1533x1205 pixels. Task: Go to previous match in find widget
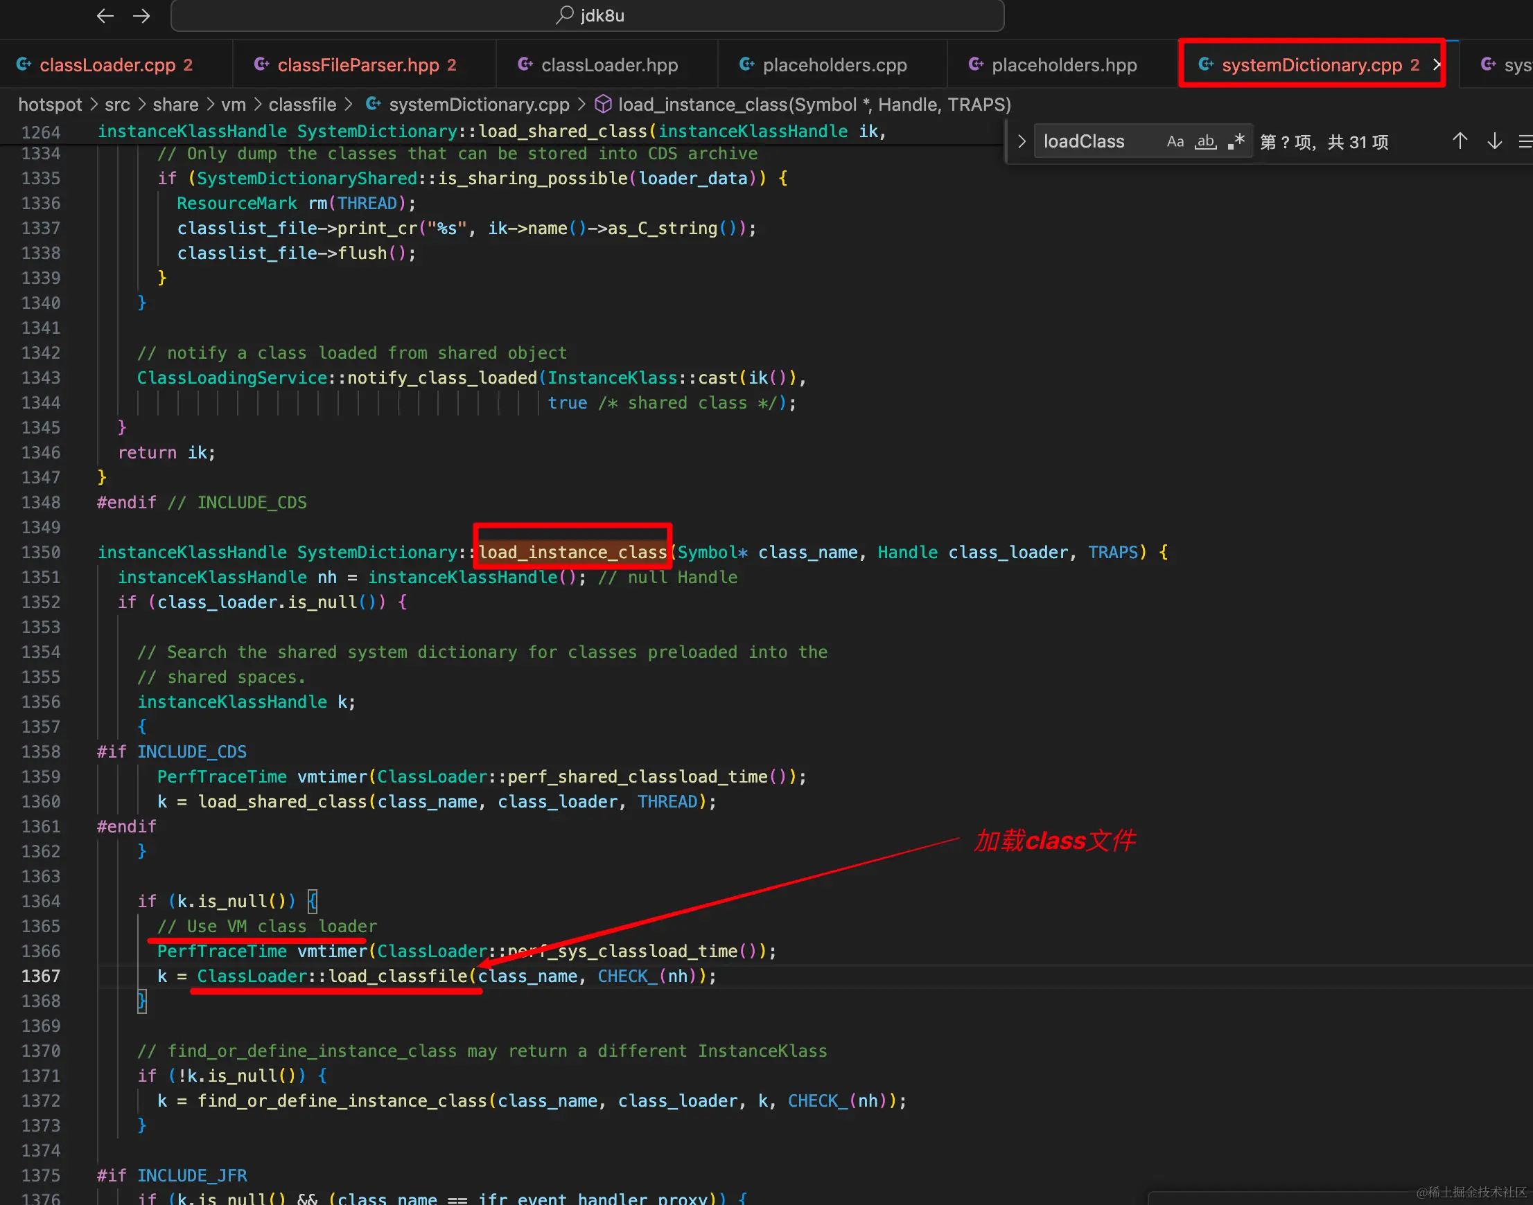pyautogui.click(x=1460, y=141)
